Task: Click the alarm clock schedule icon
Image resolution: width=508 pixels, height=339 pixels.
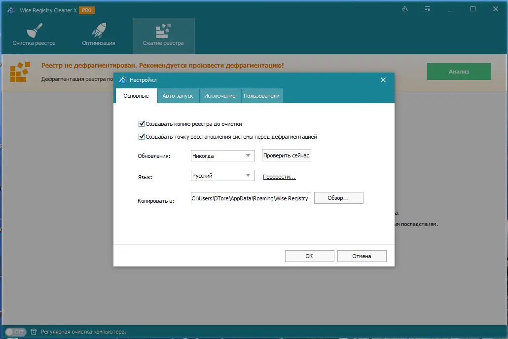Action: (34, 332)
